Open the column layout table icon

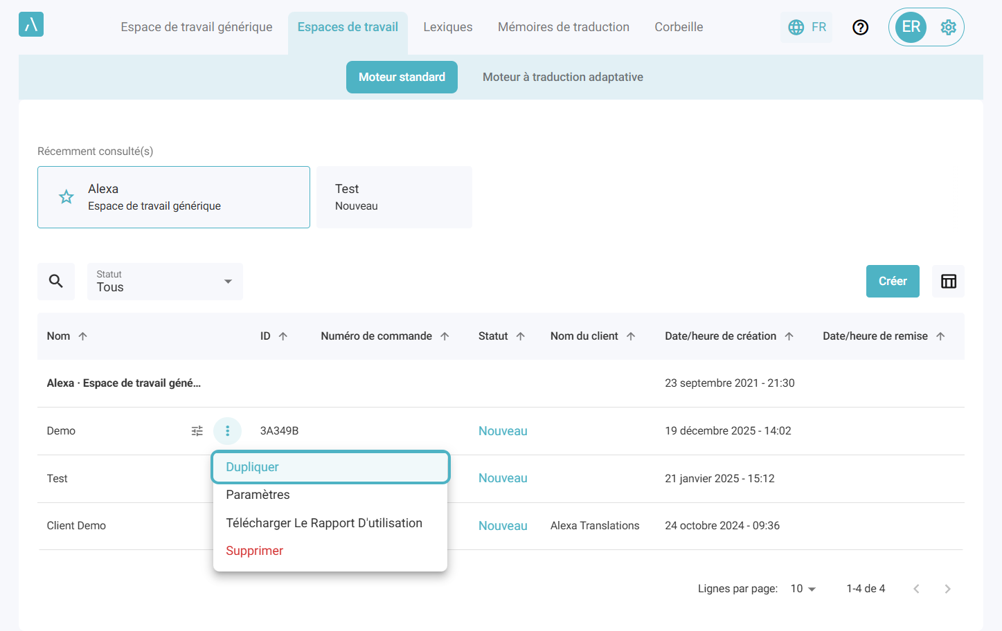pyautogui.click(x=948, y=281)
